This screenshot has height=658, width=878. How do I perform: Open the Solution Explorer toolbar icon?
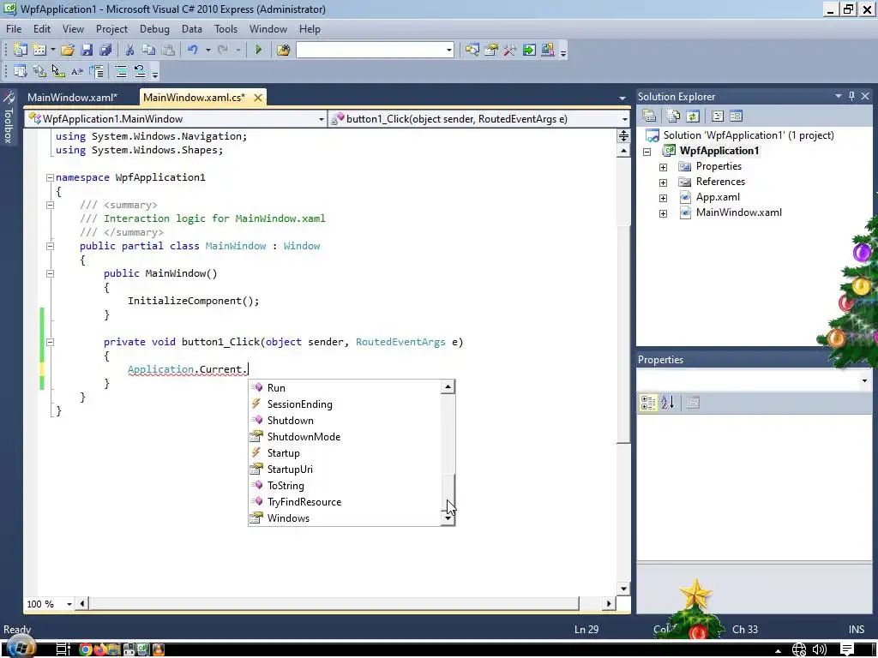472,50
